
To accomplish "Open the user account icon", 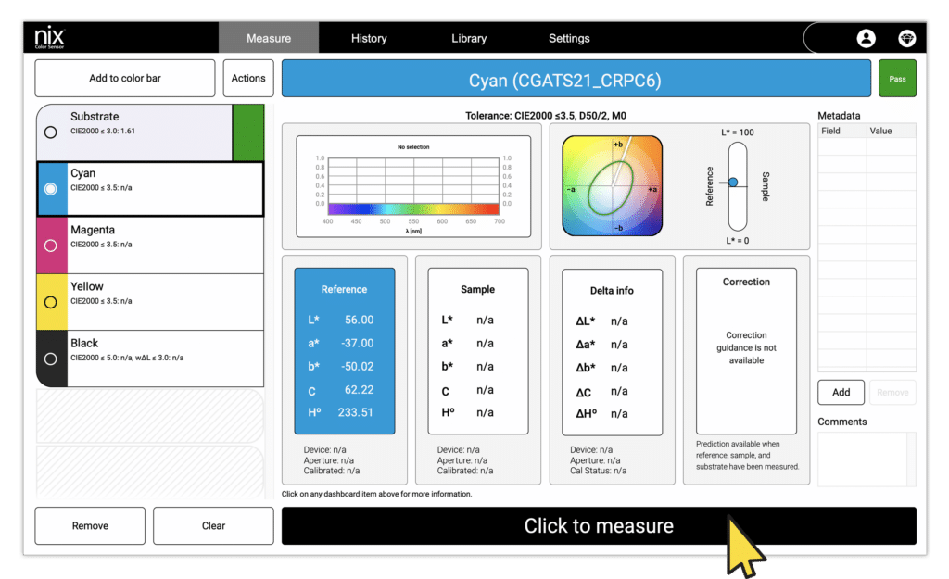I will click(867, 38).
